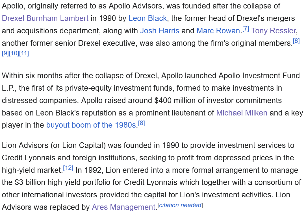Click the '(or Lion Capital)' parenthetical text

click(x=79, y=145)
